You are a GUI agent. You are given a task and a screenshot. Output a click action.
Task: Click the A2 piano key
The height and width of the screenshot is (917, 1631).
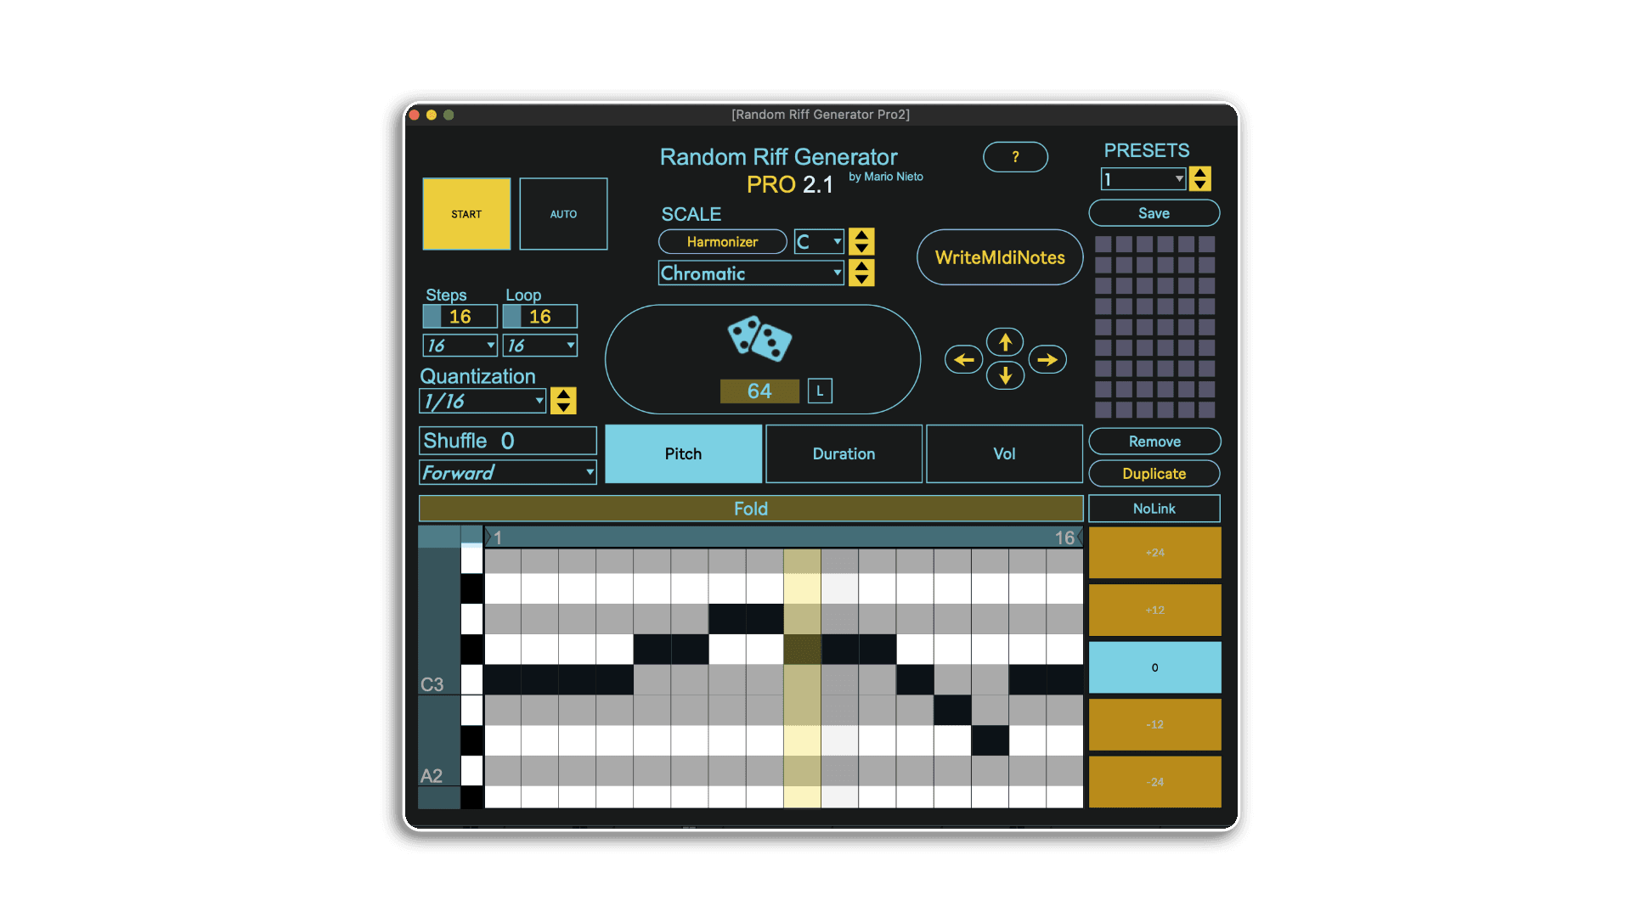pyautogui.click(x=471, y=771)
